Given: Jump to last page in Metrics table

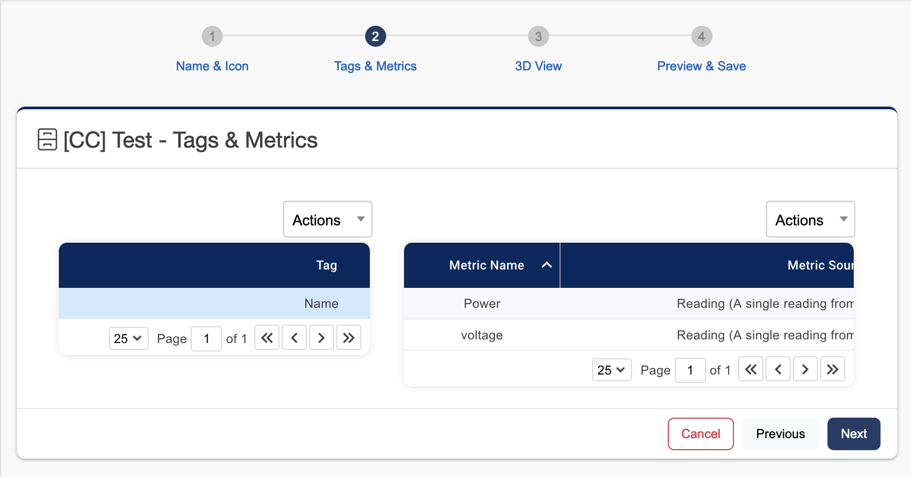Looking at the screenshot, I should [x=833, y=369].
